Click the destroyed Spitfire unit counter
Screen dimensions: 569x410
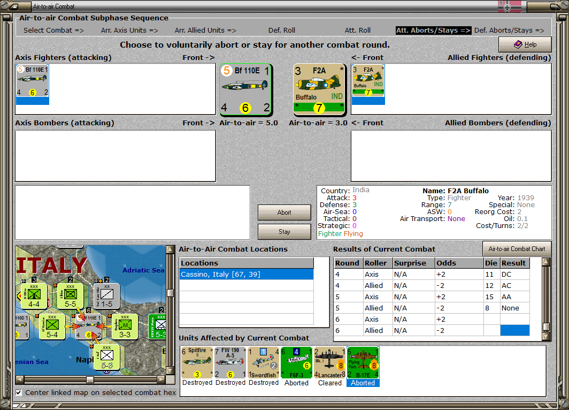pyautogui.click(x=197, y=363)
